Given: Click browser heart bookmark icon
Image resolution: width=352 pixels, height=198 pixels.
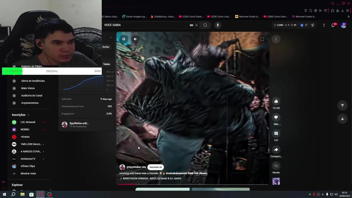Looking at the screenshot, I should click(x=325, y=11).
